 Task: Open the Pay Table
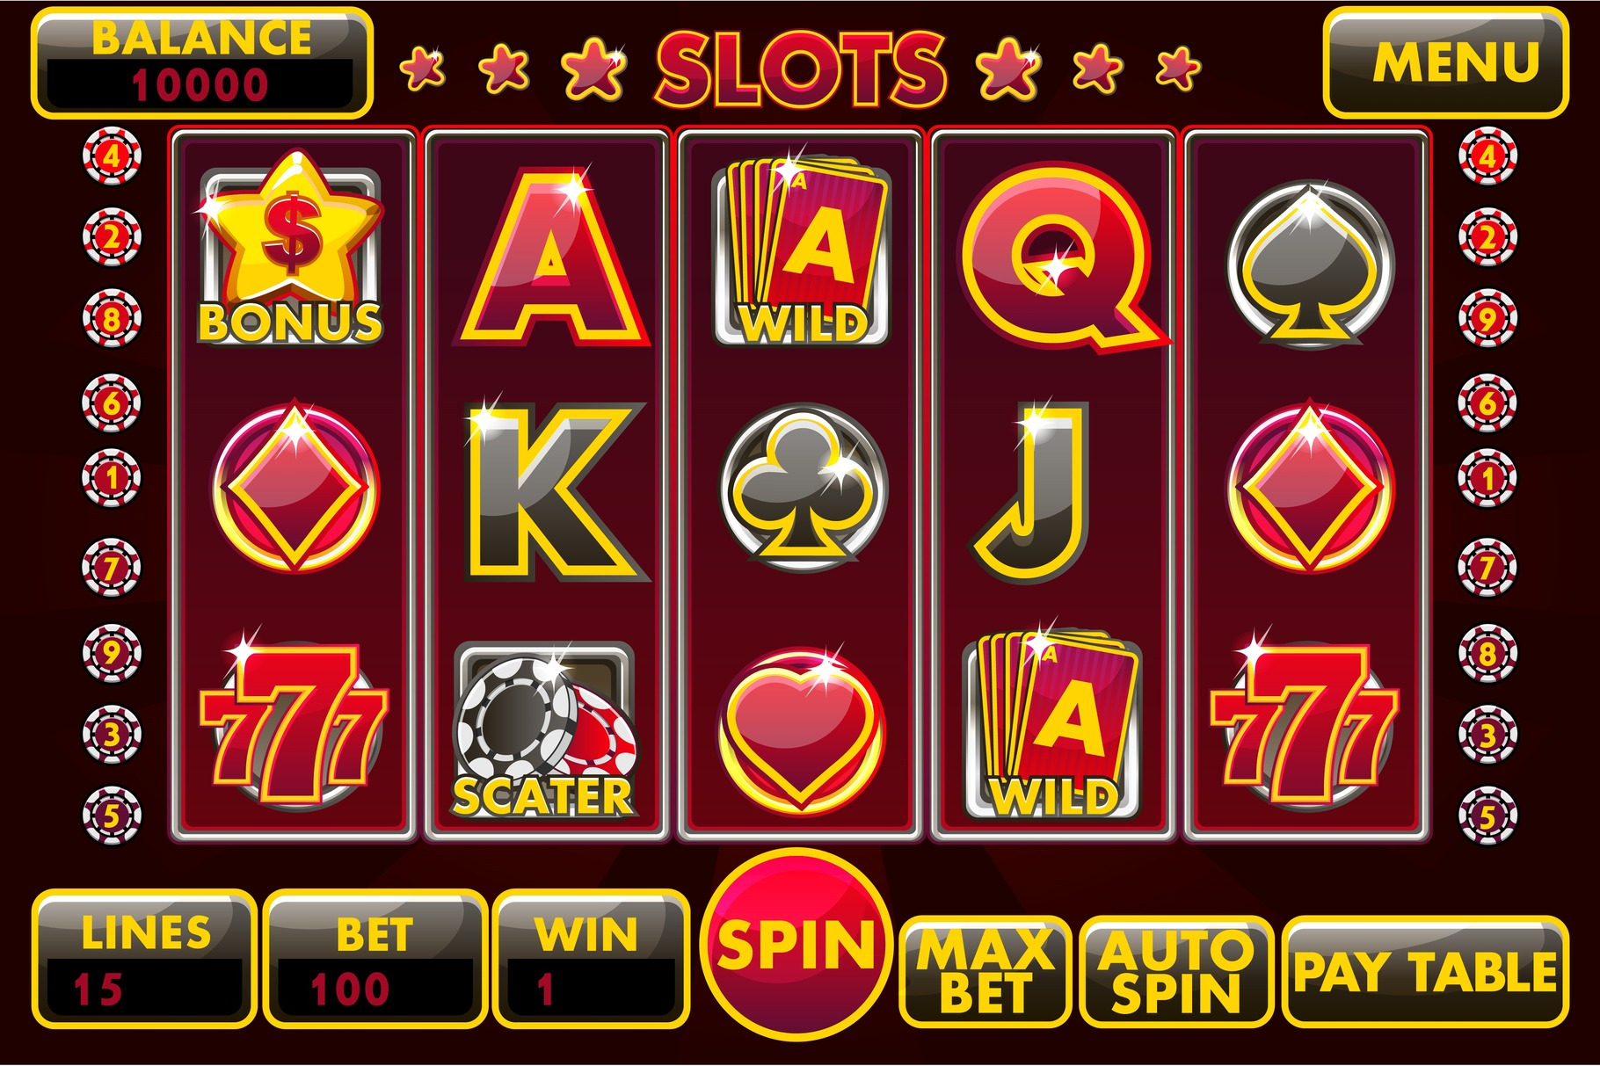pyautogui.click(x=1426, y=971)
